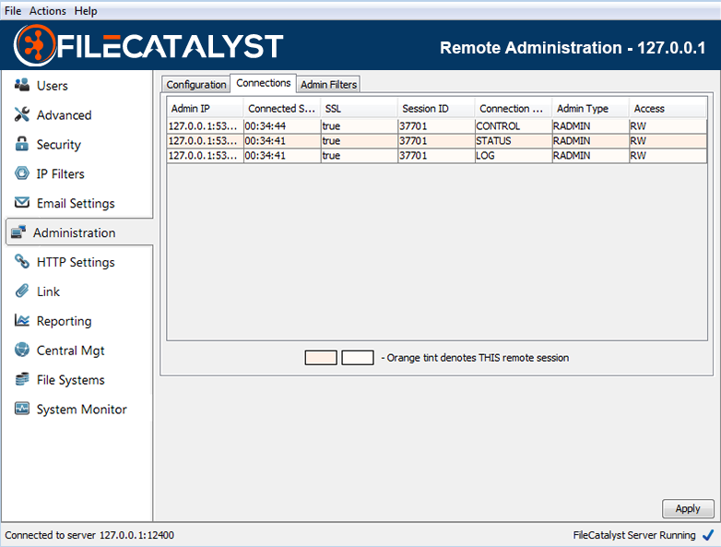Click the Security padlock icon
Screen dimensions: 721x547
click(21, 144)
